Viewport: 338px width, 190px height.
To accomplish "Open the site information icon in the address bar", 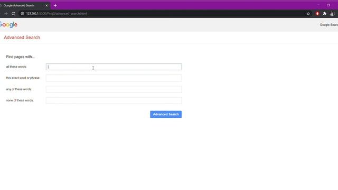I will [x=22, y=14].
